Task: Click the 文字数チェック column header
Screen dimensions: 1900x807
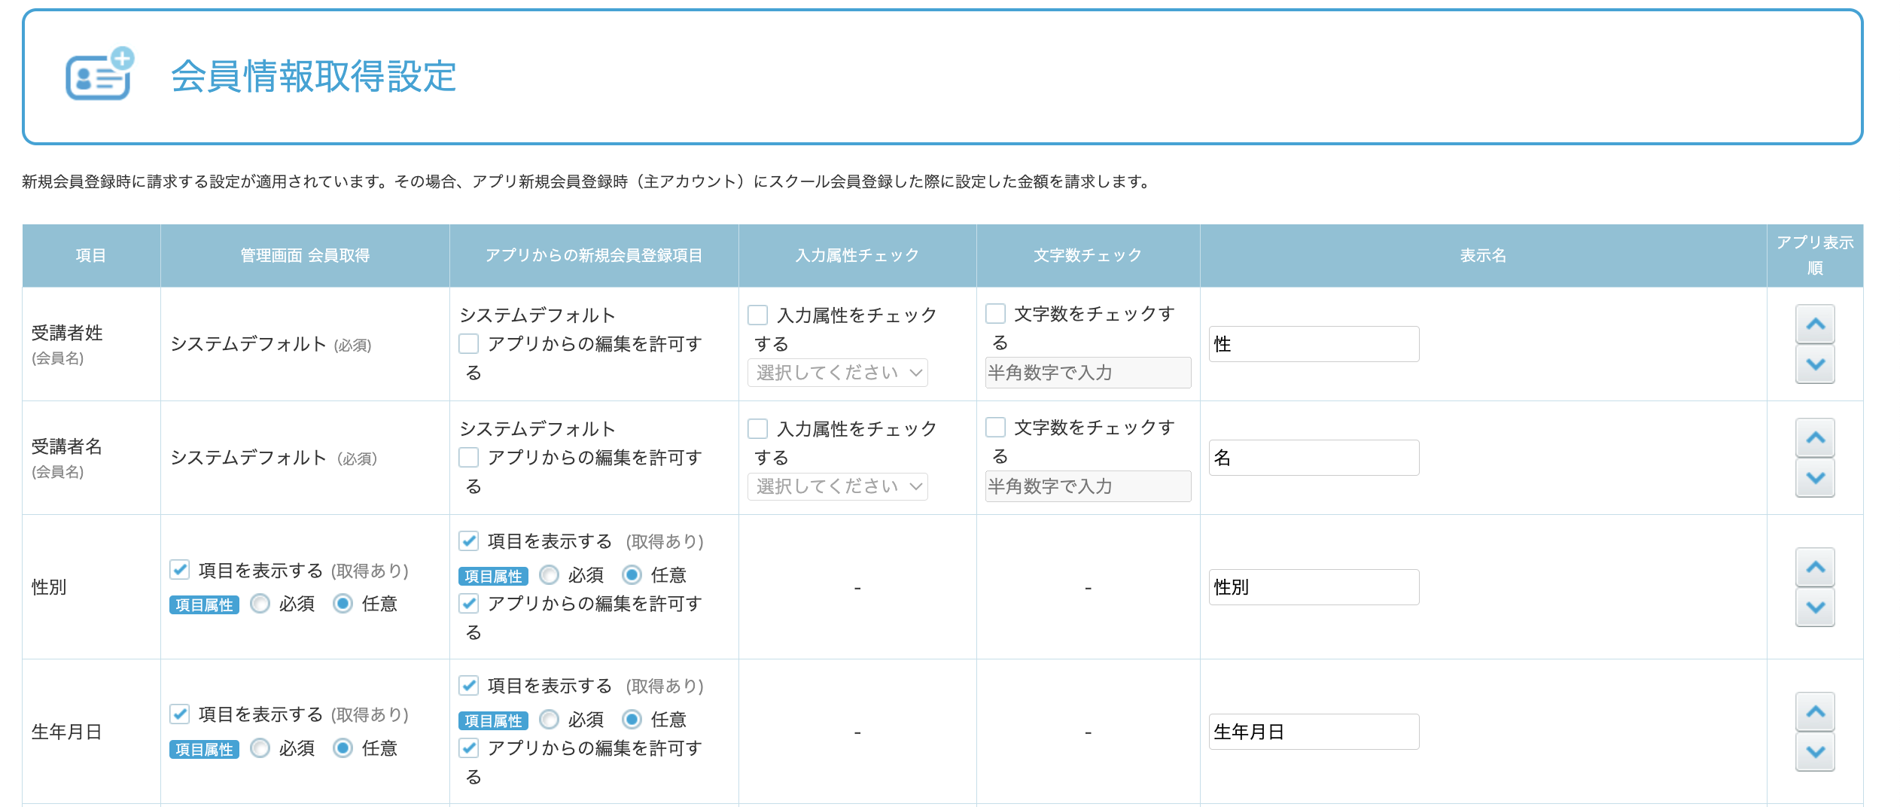Action: 1088,256
